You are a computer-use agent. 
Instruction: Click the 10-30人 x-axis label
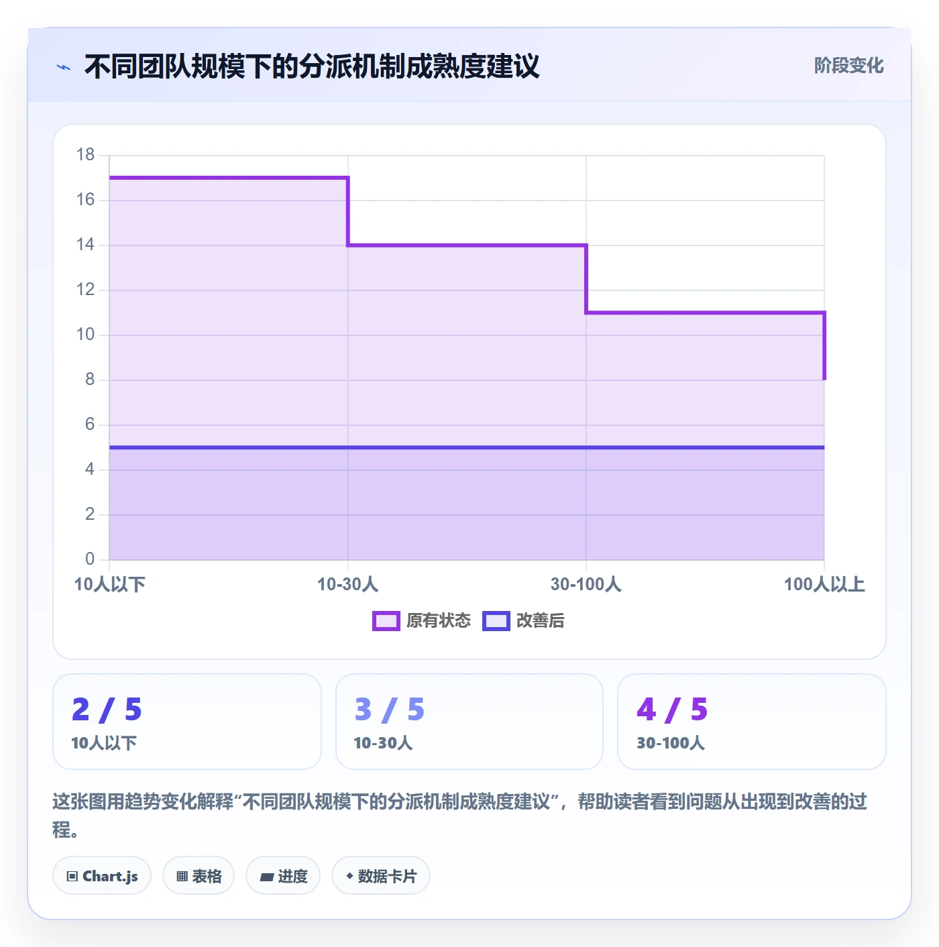[x=347, y=584]
